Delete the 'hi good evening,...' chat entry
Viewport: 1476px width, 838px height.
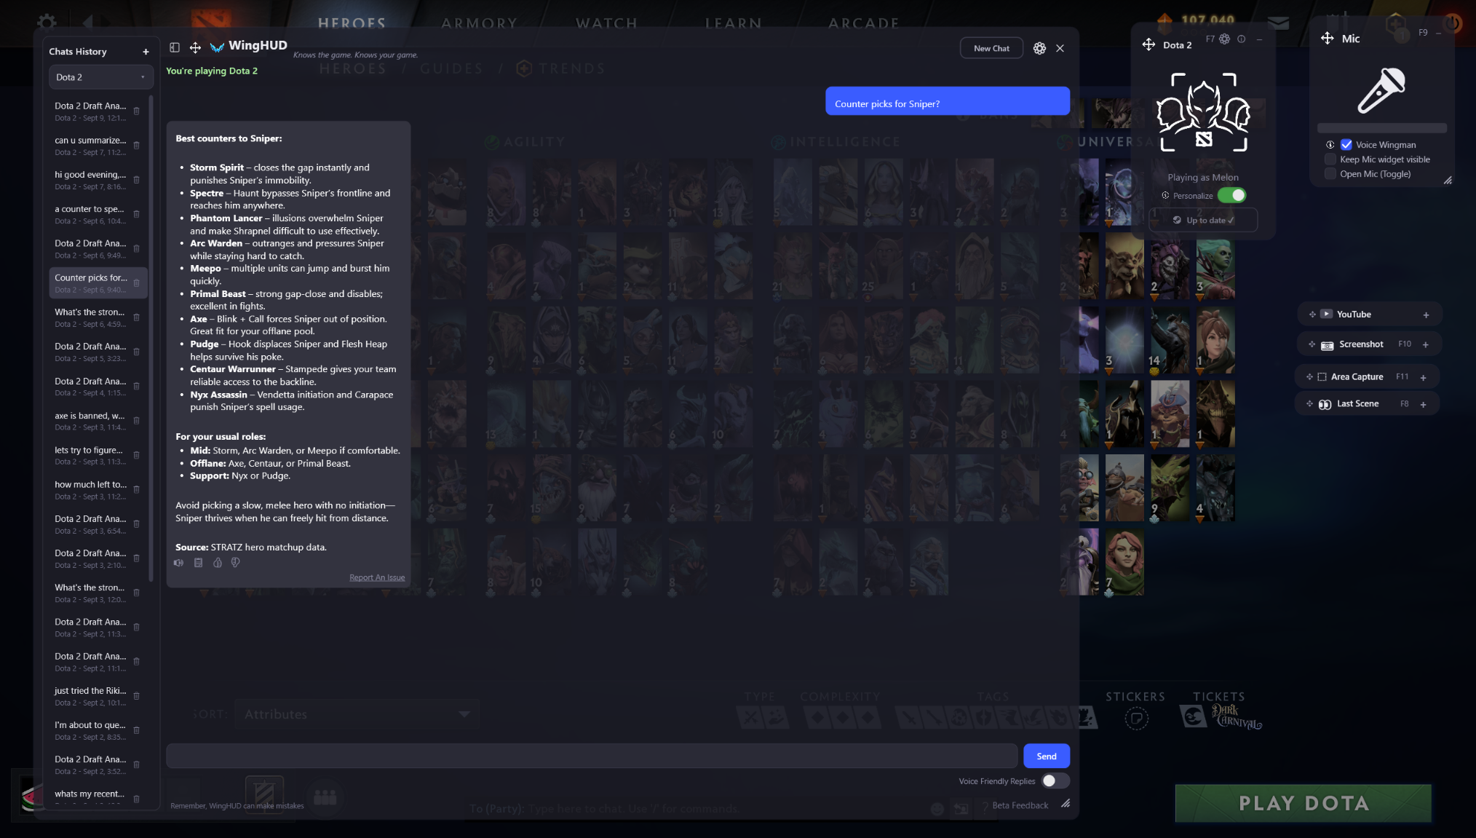(136, 180)
